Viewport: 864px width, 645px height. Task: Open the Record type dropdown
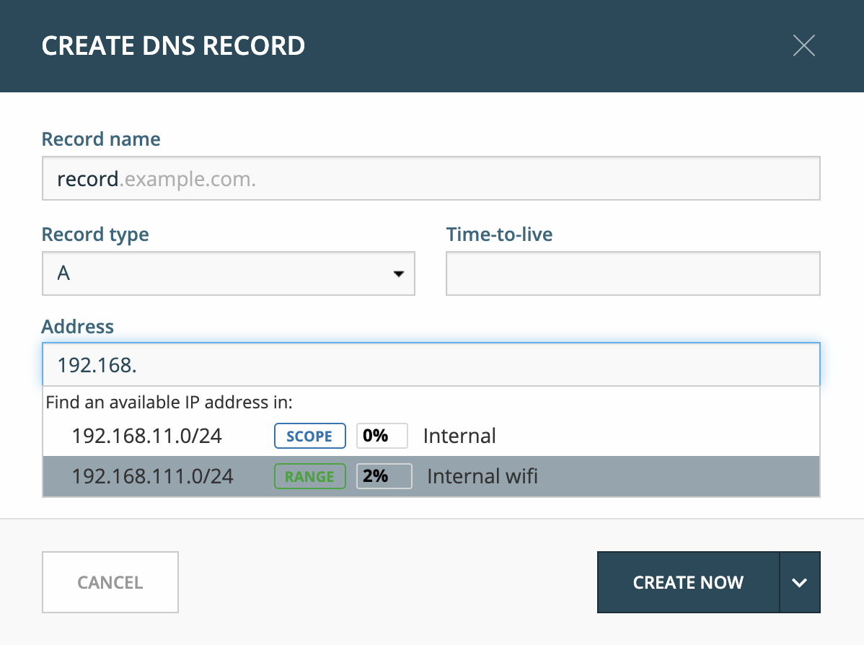point(228,273)
